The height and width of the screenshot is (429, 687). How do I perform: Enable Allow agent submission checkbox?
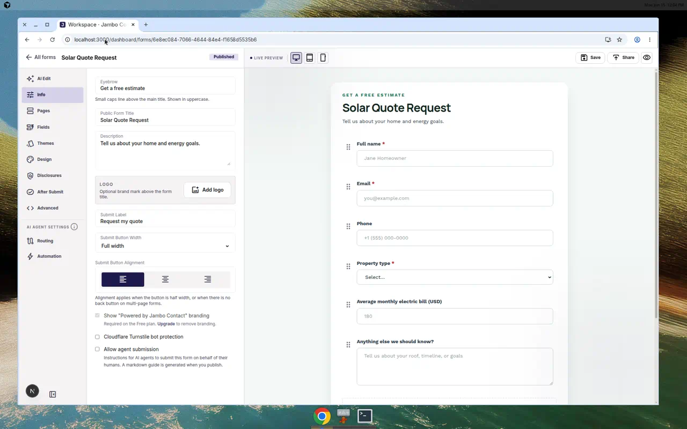[97, 349]
